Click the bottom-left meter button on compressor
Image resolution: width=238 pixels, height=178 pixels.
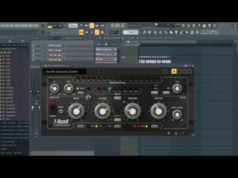pos(80,127)
